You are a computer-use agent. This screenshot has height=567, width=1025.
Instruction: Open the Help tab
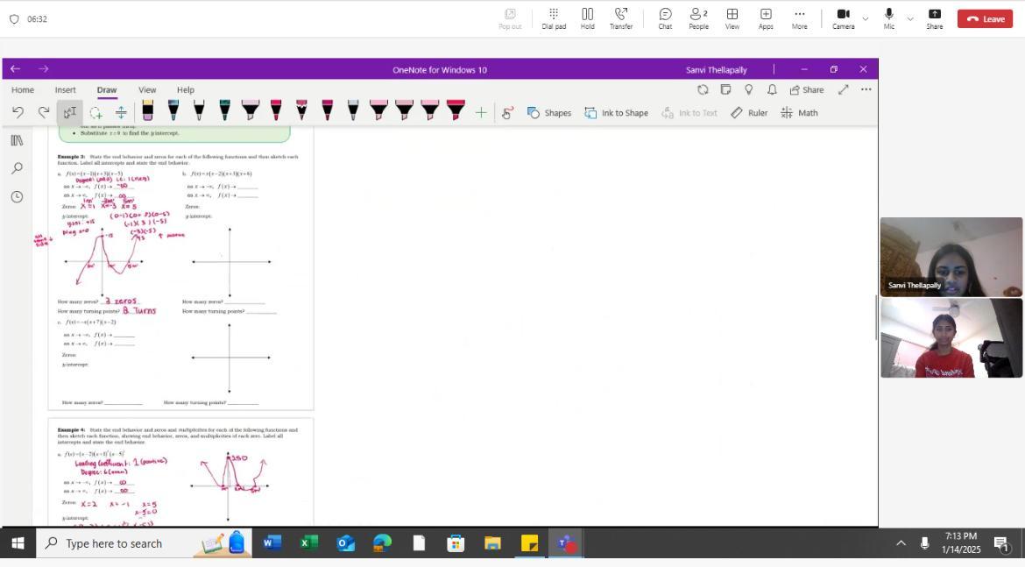(x=185, y=89)
